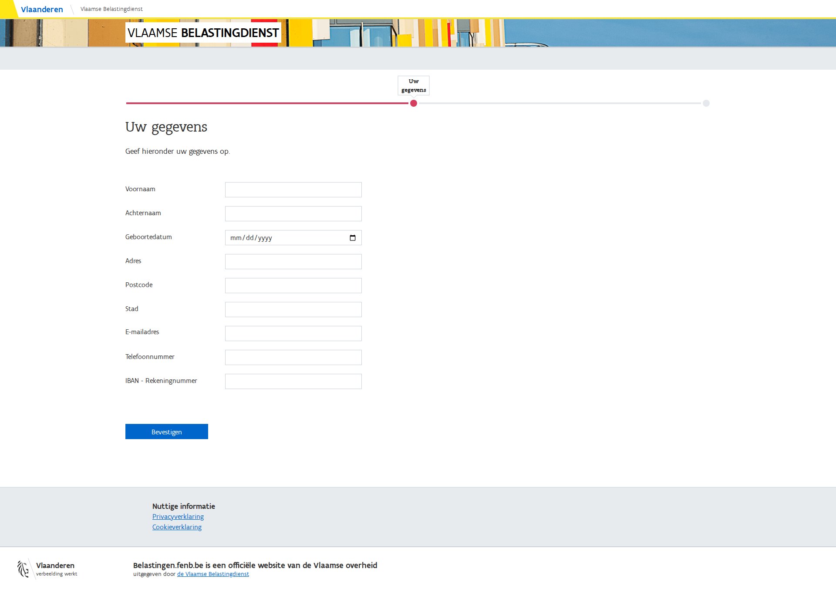Open the Privacyverklaring link
The image size is (836, 606).
coord(178,517)
